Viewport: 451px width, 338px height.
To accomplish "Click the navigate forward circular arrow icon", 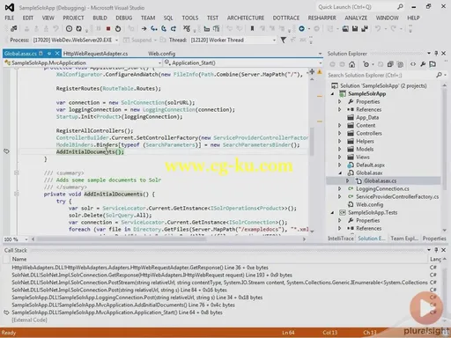I will pos(317,28).
